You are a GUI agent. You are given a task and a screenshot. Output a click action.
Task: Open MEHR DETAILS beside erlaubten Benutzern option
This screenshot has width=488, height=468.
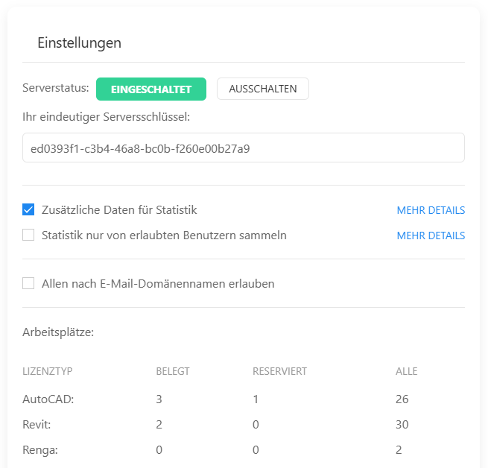click(431, 235)
